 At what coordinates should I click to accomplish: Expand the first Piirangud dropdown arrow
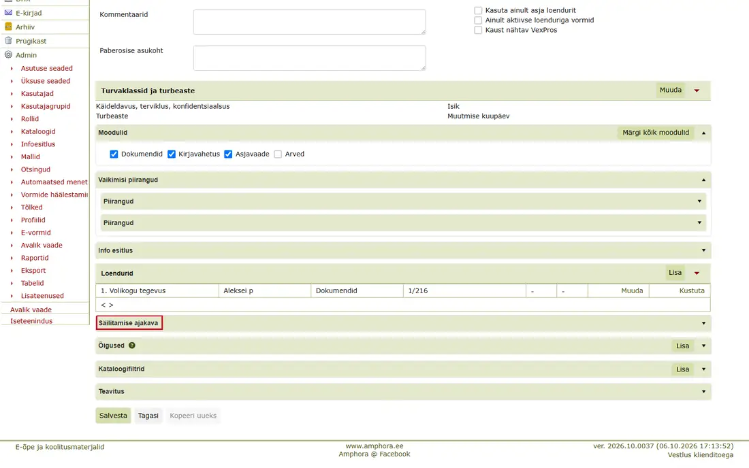tap(699, 201)
